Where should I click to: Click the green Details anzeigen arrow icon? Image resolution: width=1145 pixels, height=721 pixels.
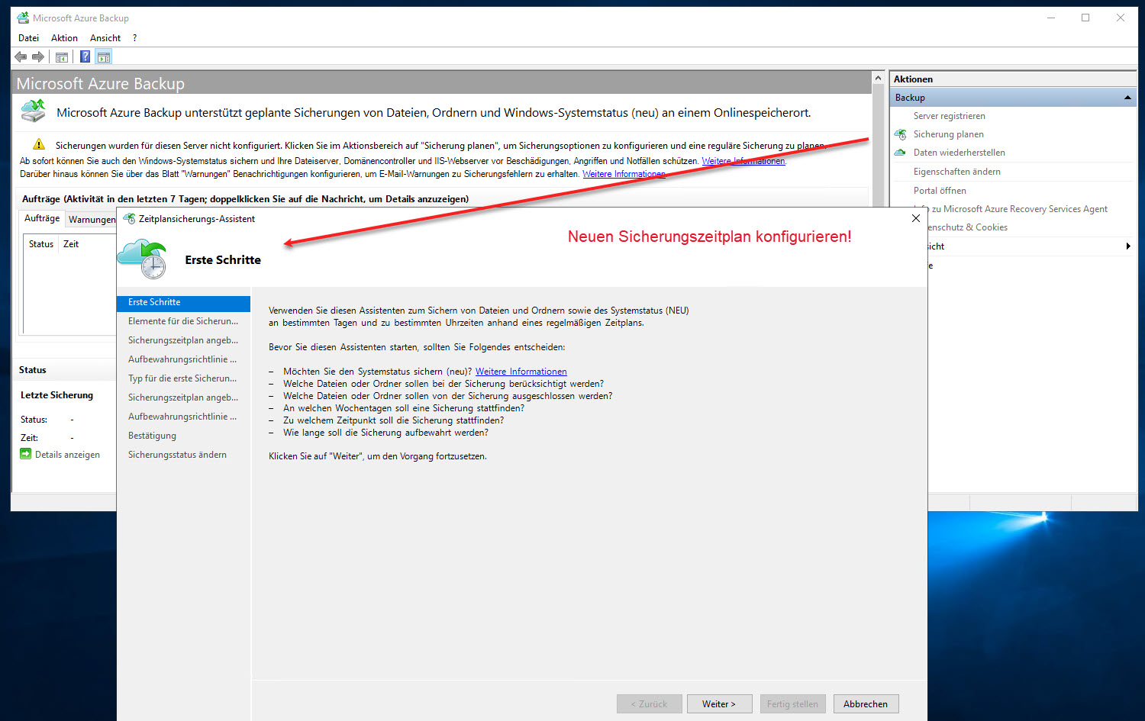click(x=25, y=454)
